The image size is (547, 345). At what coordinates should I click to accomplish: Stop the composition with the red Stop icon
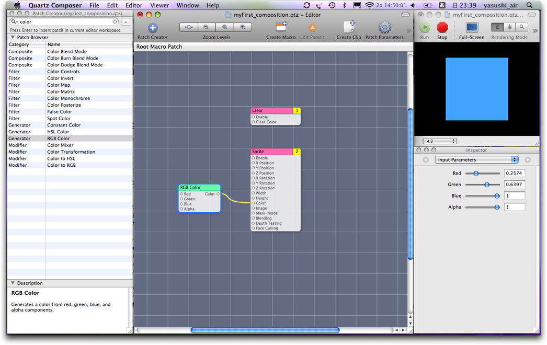[442, 27]
